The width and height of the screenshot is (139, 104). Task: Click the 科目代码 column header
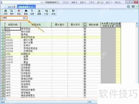pyautogui.click(x=13, y=25)
